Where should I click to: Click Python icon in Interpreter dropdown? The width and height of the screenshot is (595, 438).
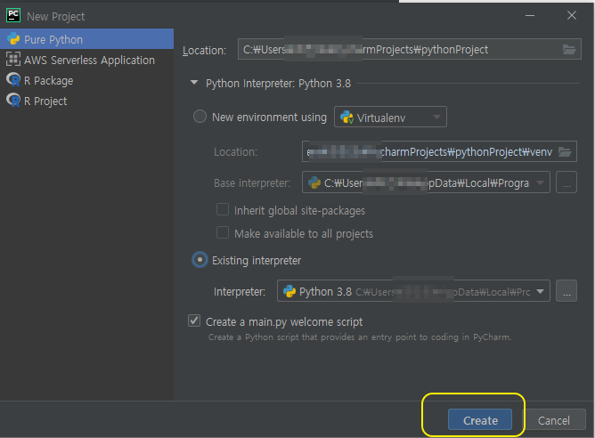[289, 291]
